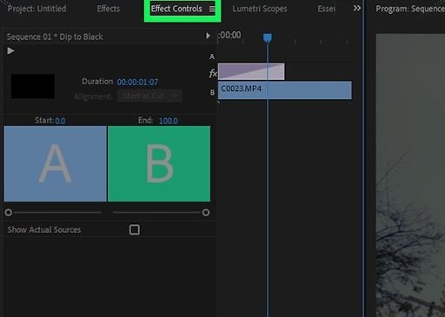
Task: Click the black transition preview thumbnail
Action: click(x=33, y=86)
